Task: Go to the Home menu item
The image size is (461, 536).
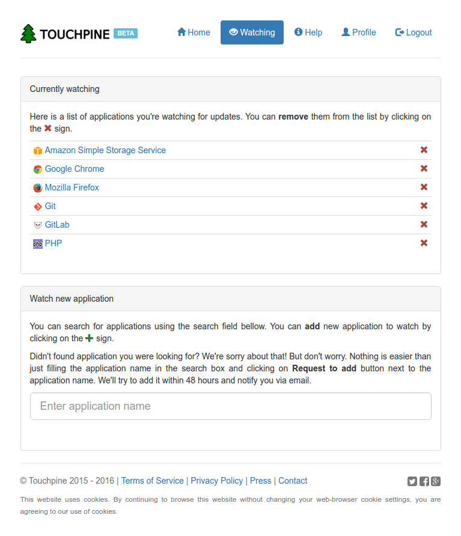Action: point(194,32)
